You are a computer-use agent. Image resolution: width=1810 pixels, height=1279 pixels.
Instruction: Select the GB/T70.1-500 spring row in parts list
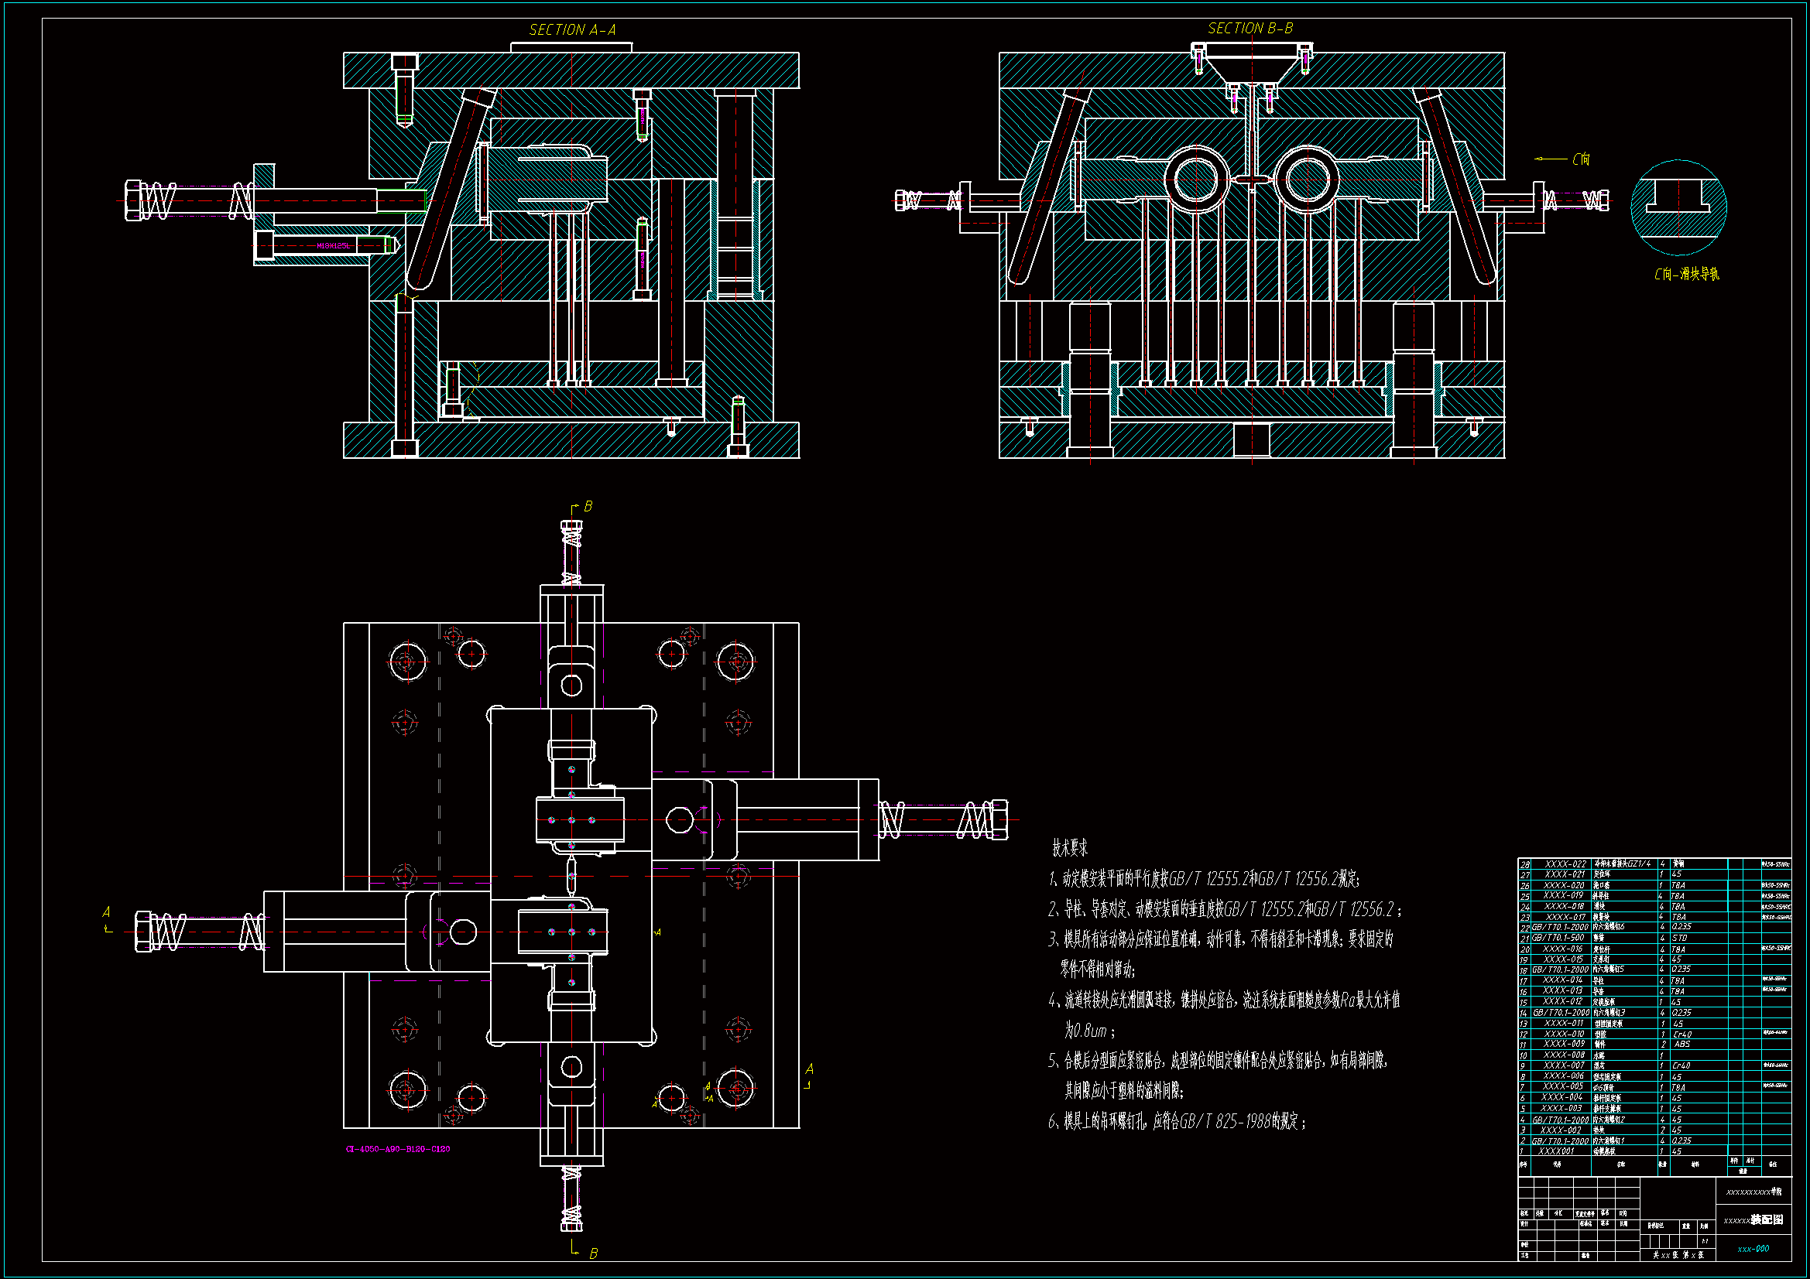[1558, 938]
